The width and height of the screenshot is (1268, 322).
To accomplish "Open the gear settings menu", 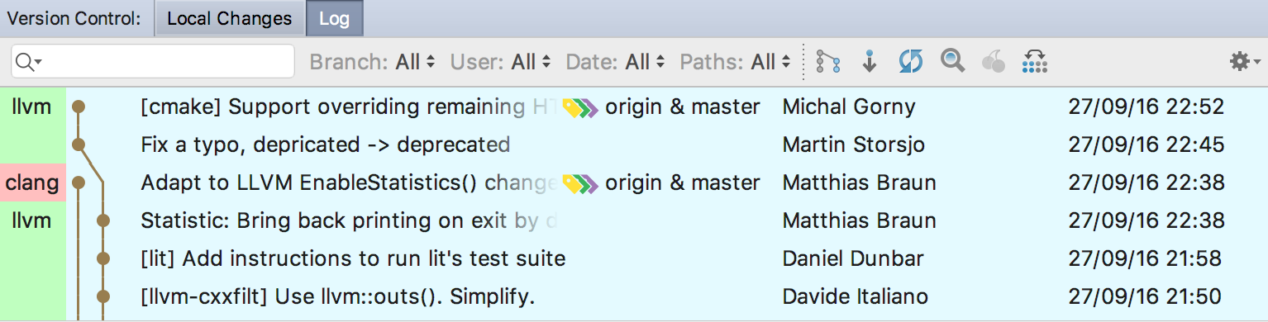I will (x=1244, y=61).
